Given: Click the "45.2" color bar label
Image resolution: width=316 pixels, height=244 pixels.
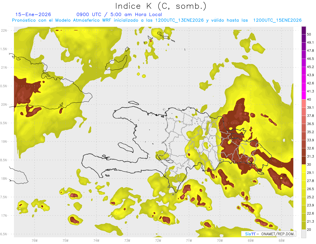Looking at the screenshot, I should (x=310, y=67).
